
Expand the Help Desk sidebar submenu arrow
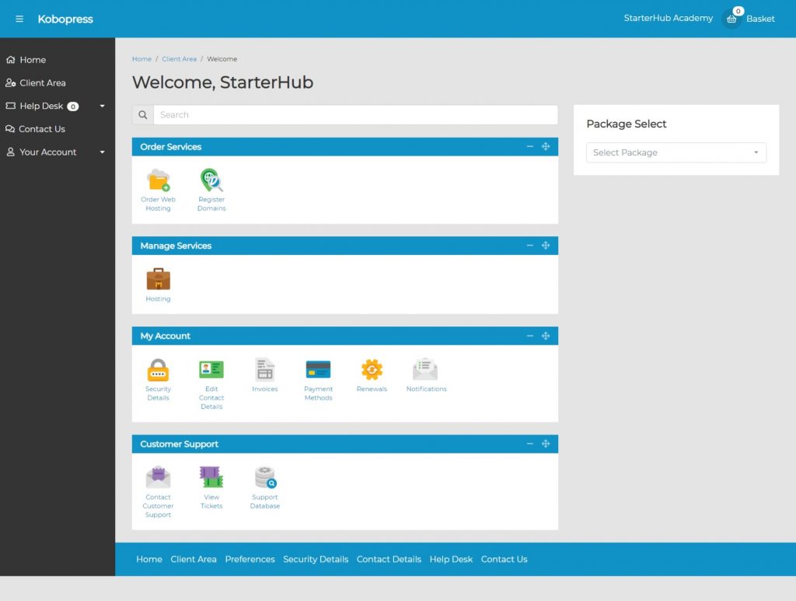[102, 106]
